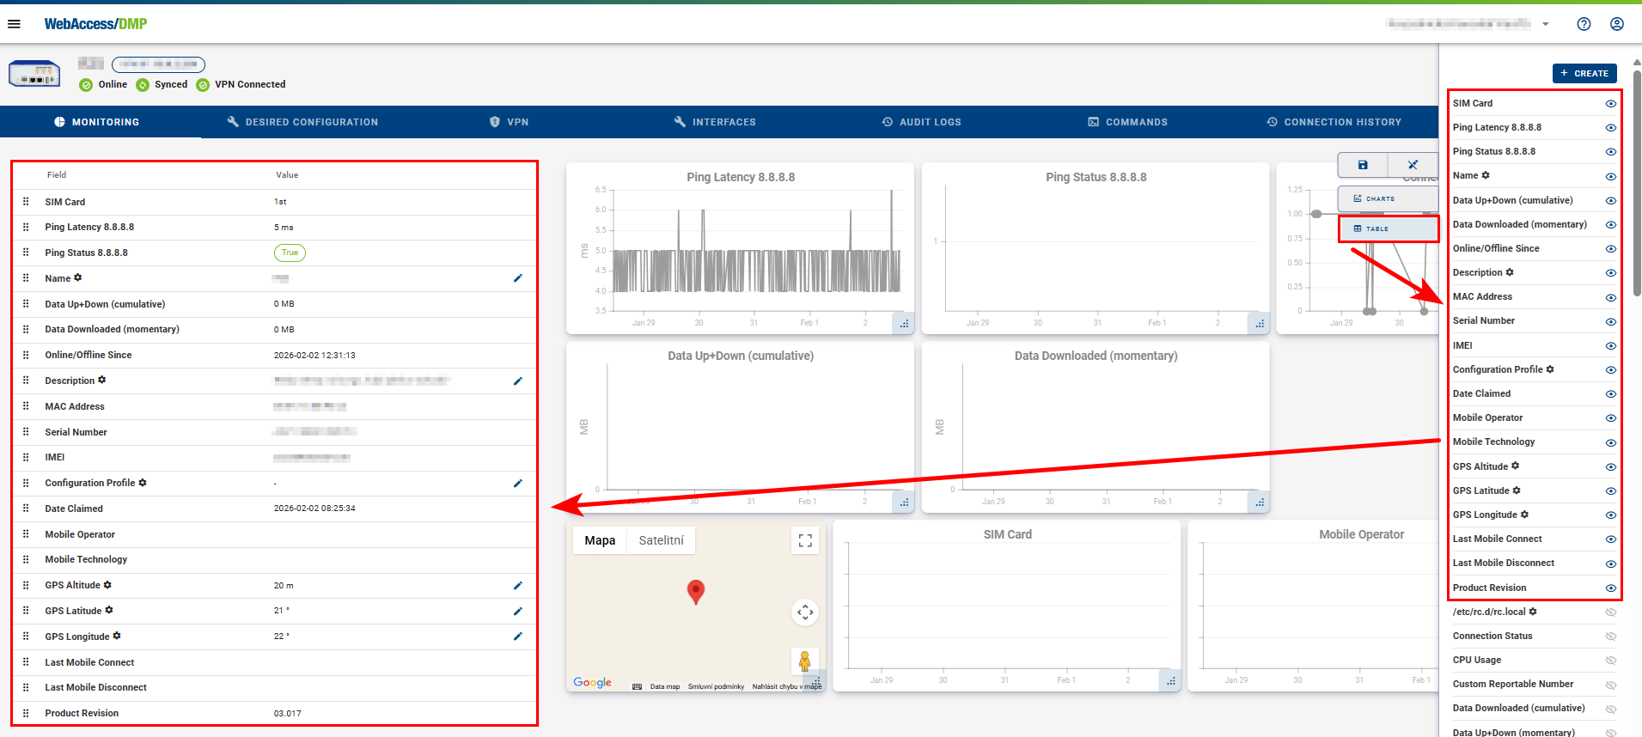This screenshot has width=1642, height=737.
Task: Toggle visibility of MAC Address widget
Action: point(1610,297)
